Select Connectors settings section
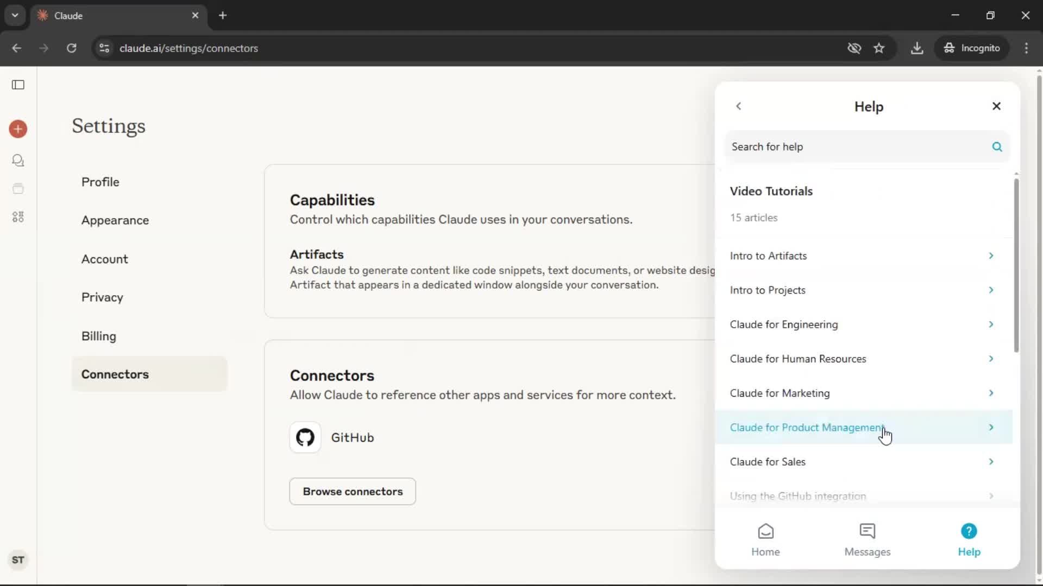 [149, 374]
